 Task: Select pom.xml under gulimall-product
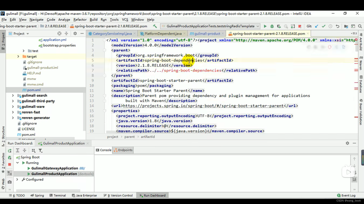[x=33, y=90]
